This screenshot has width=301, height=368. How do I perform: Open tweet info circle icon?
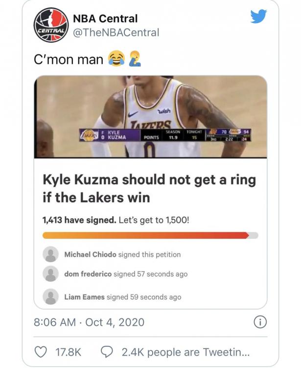[261, 322]
